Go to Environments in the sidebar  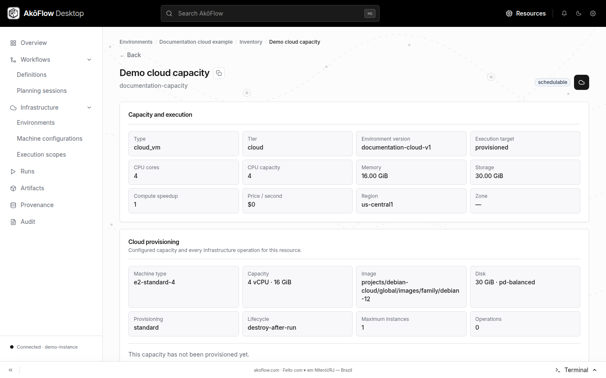pyautogui.click(x=36, y=123)
